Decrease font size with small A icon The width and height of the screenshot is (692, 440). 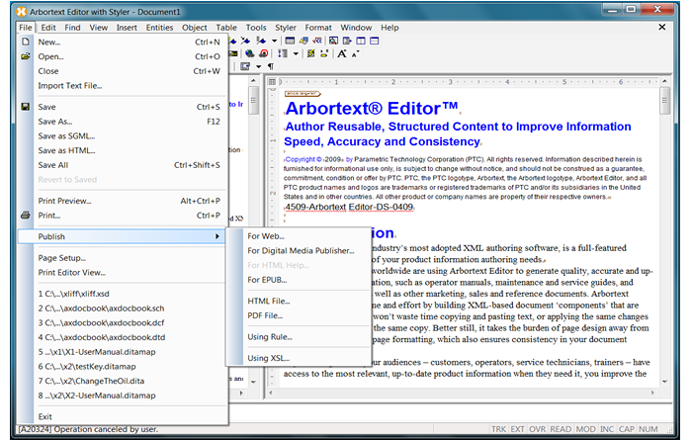355,53
